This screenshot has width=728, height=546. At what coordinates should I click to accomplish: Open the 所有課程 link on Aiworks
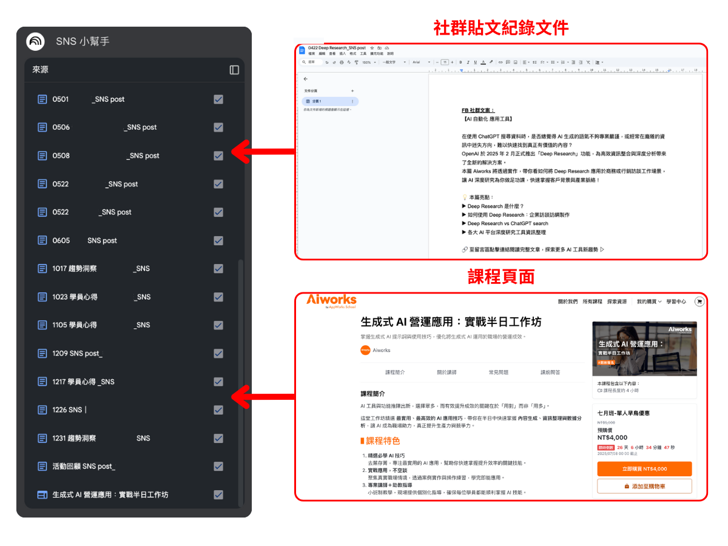point(592,302)
